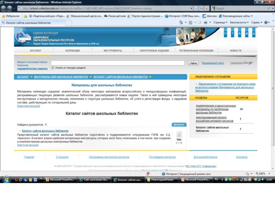Image resolution: width=275 pixels, height=206 pixels.
Task: Click the footer link 'Контакты'
Action: (x=242, y=157)
